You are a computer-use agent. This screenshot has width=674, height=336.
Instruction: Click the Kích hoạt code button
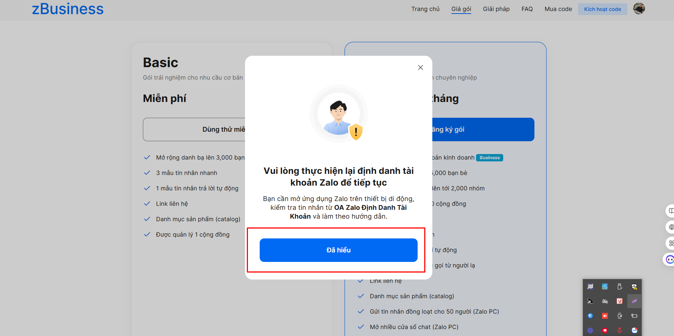(603, 9)
